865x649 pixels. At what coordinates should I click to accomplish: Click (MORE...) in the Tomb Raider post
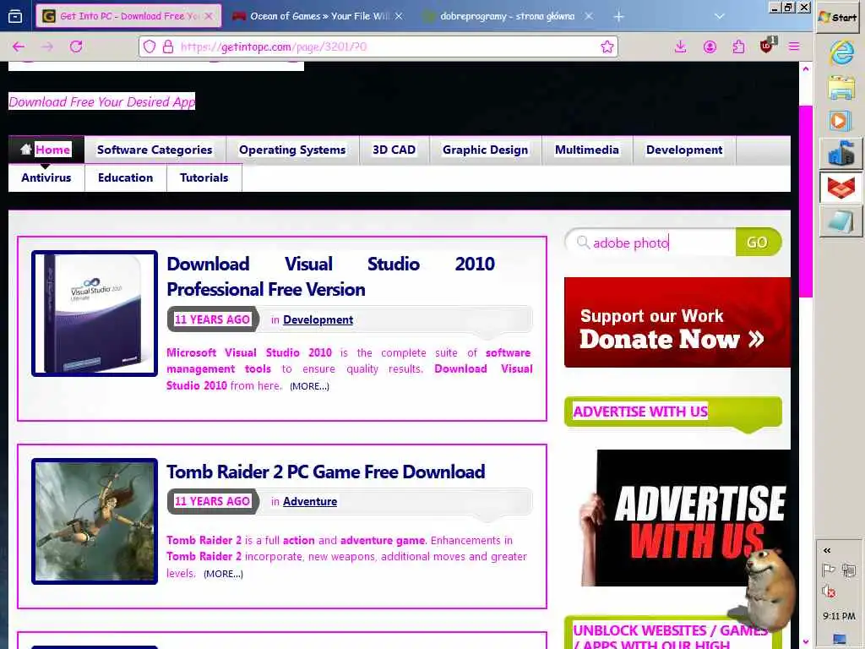(223, 574)
